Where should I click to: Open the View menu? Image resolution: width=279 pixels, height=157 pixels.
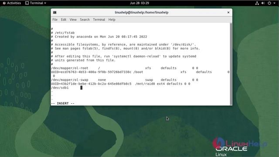tap(73, 20)
